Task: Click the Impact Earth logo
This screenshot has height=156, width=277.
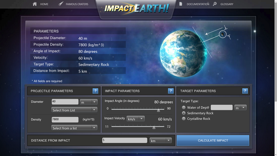Action: [137, 8]
